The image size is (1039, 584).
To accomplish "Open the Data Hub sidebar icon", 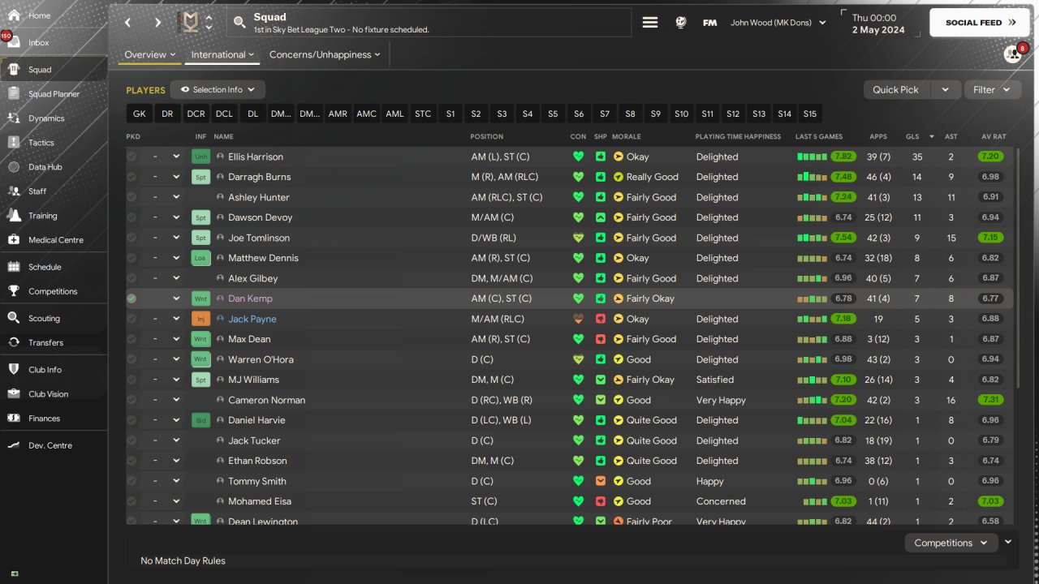I will click(14, 167).
